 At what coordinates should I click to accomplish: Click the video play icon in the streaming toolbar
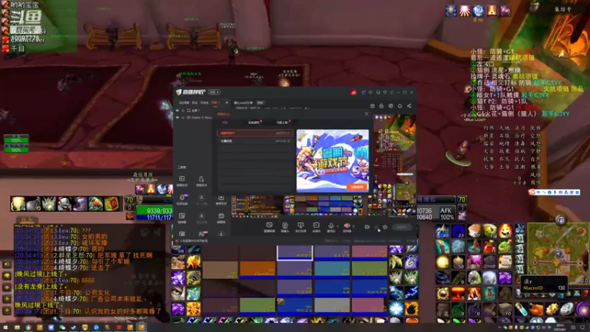pos(316,225)
